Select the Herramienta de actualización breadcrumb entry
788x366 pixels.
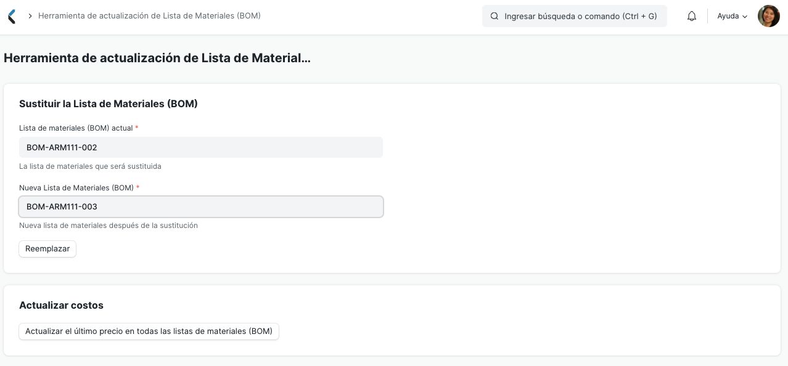pos(149,16)
